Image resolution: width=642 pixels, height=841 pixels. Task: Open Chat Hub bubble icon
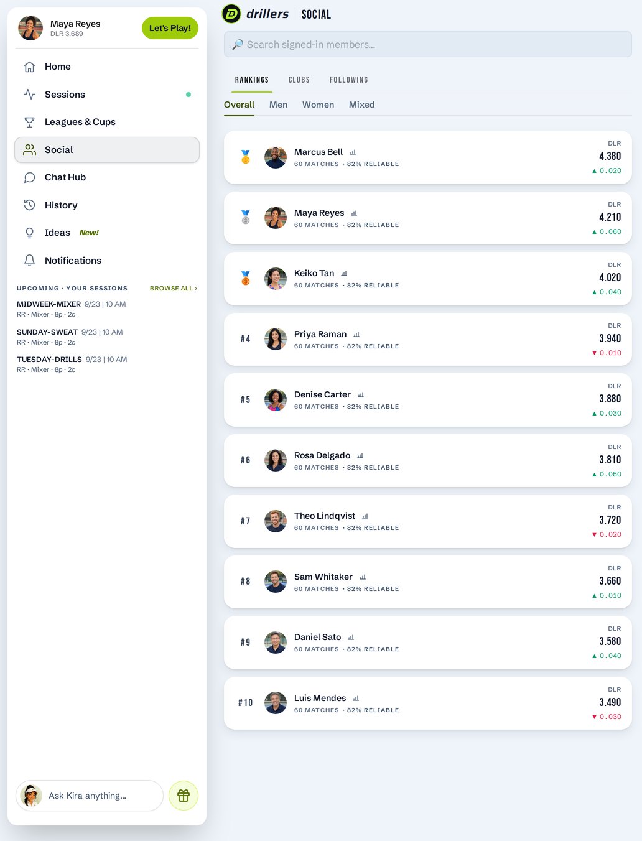pyautogui.click(x=29, y=177)
